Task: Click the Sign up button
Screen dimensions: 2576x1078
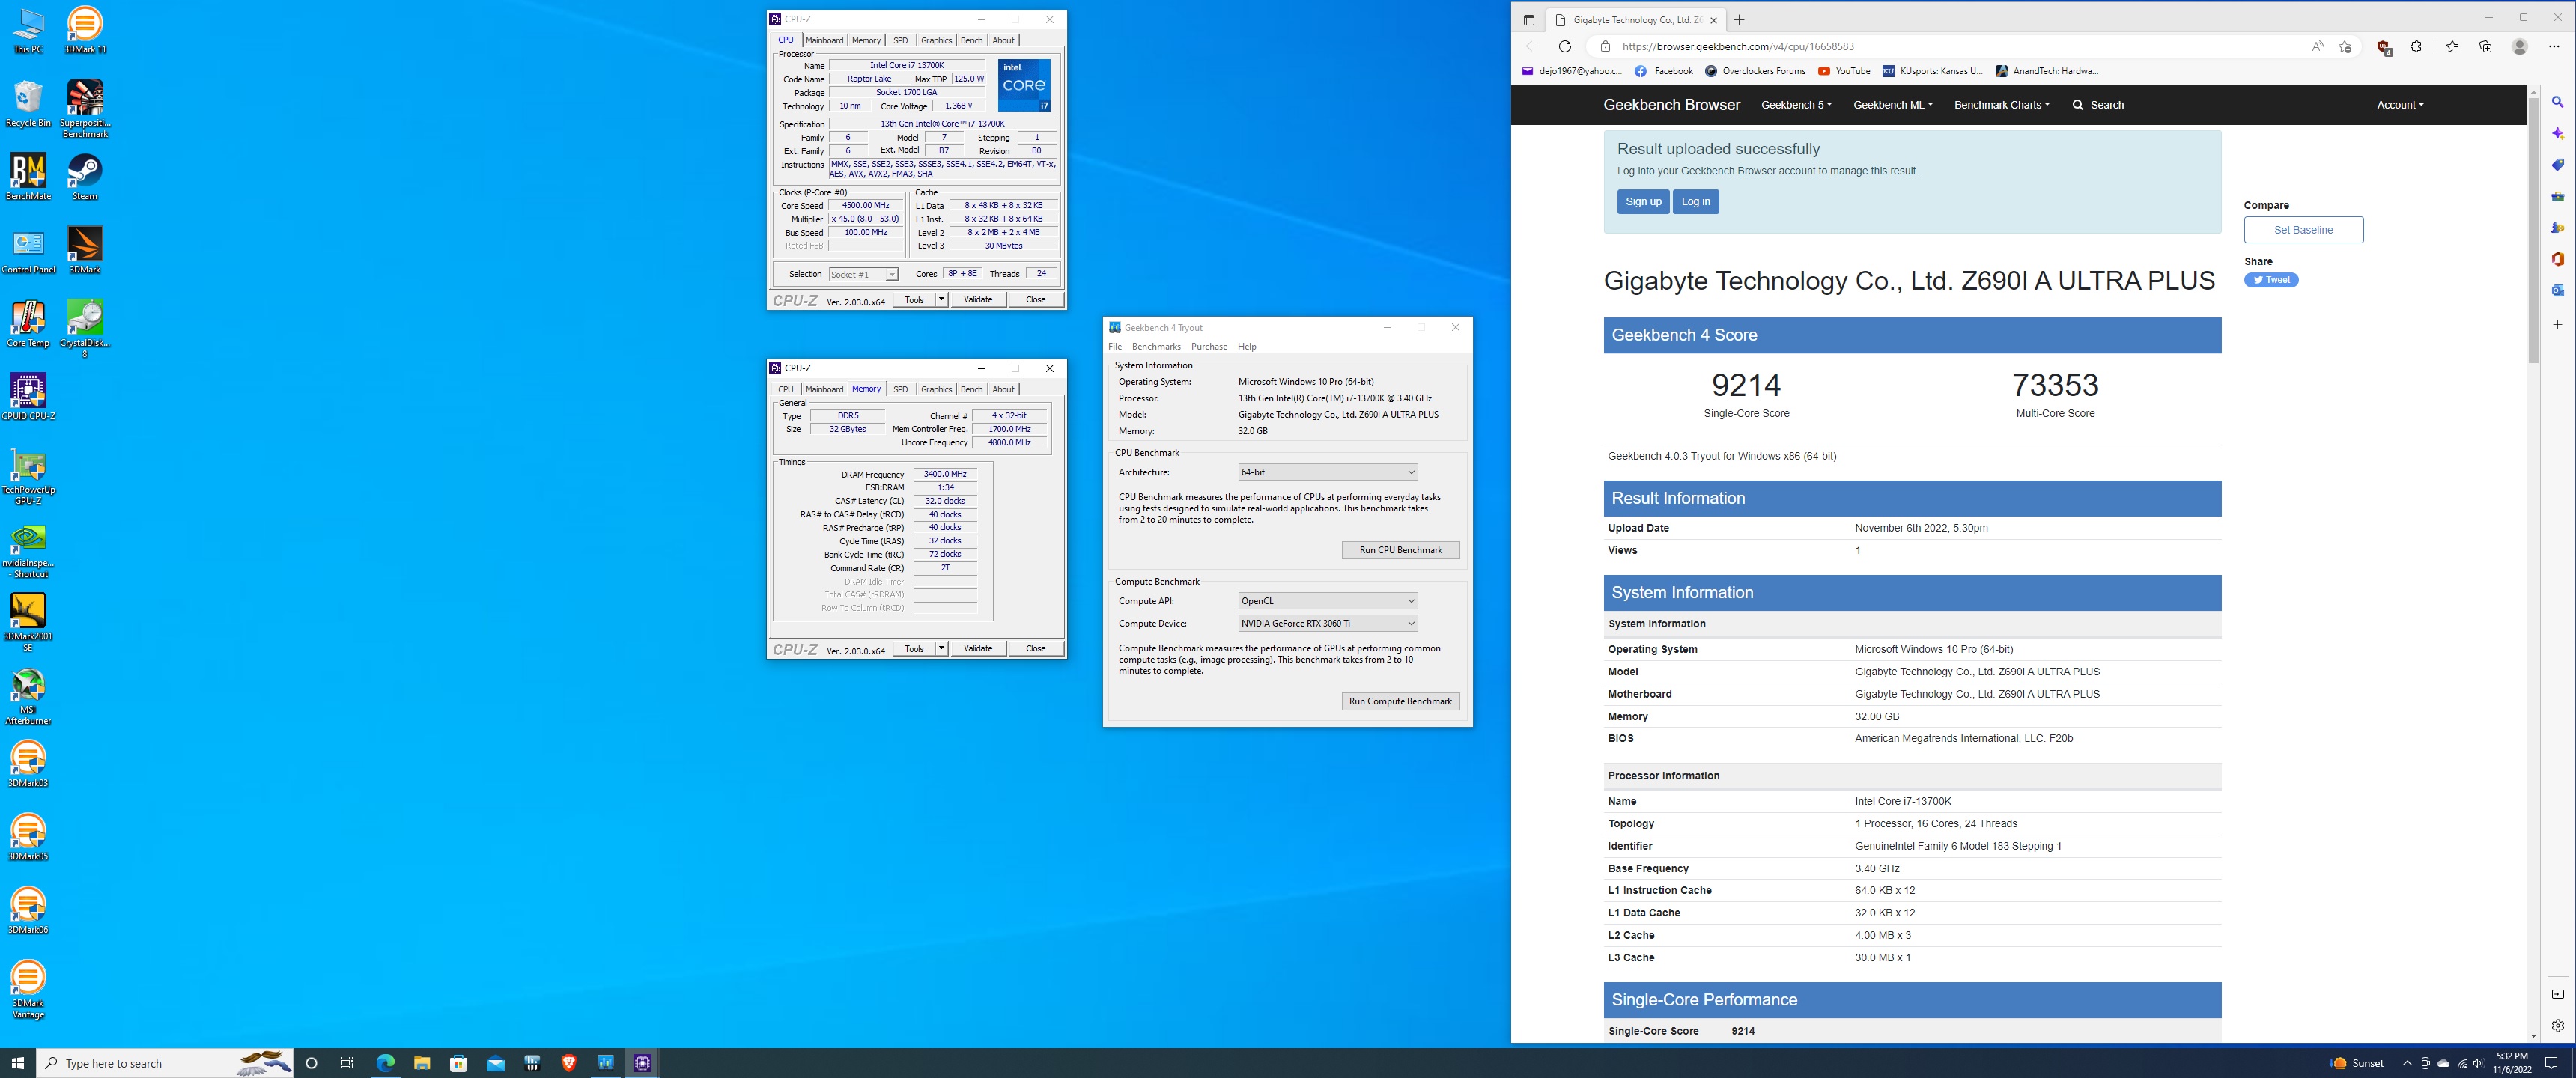Action: pos(1643,202)
